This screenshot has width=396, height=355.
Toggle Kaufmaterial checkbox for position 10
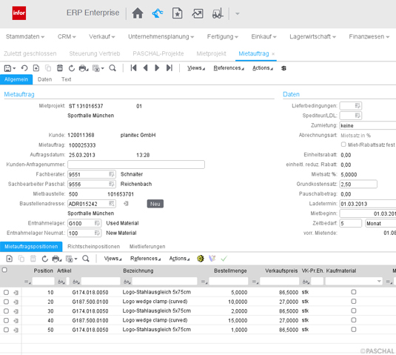tap(354, 292)
